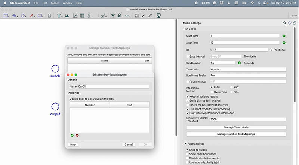Click the Manage Time Labels button
The height and width of the screenshot is (165, 299).
tap(236, 127)
